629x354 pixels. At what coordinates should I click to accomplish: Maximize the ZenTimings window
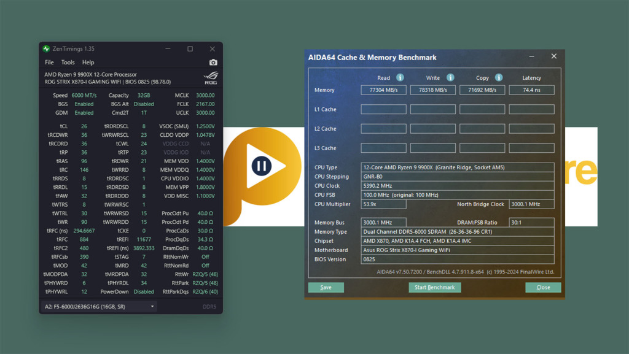[x=190, y=49]
